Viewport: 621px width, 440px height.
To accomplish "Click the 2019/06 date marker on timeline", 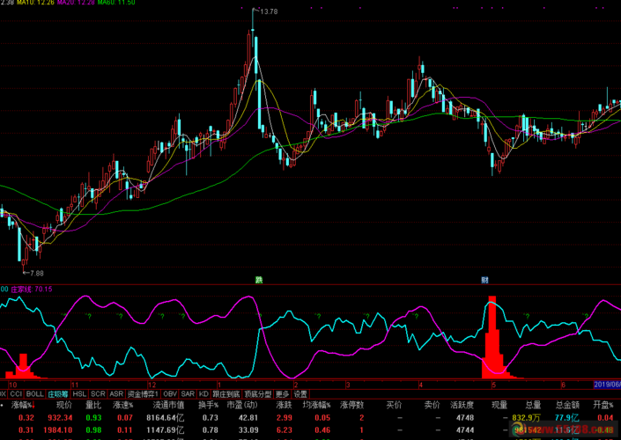I will coord(606,385).
